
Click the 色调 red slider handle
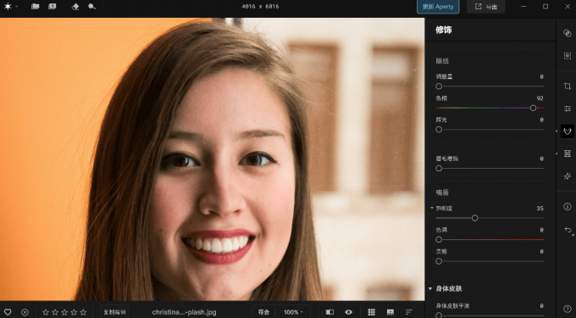[439, 240]
